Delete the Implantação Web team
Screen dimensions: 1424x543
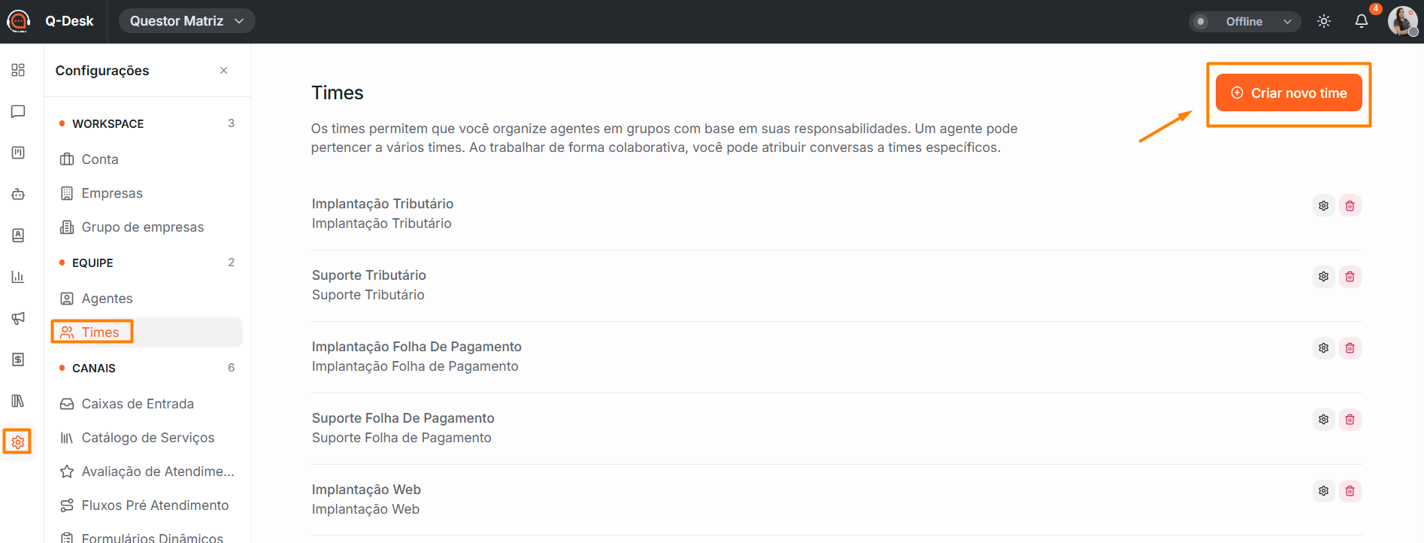click(1350, 491)
